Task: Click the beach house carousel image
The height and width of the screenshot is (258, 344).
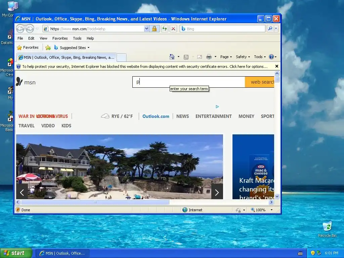Action: pyautogui.click(x=120, y=167)
